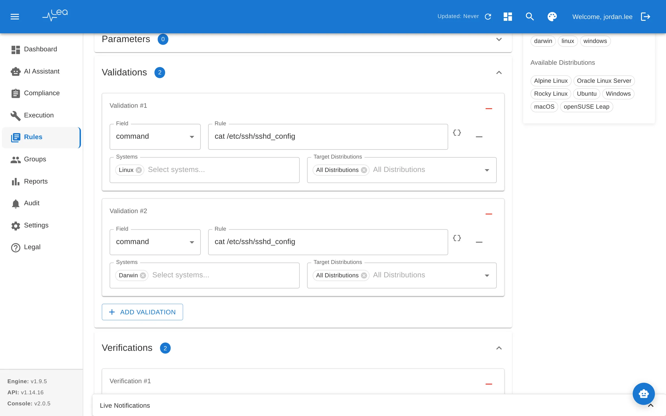Open Field dropdown in Validation #1
The height and width of the screenshot is (416, 666).
pos(155,137)
